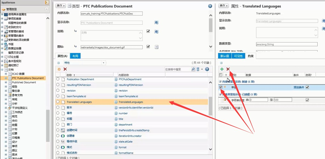The width and height of the screenshot is (325, 159).
Task: Select PTC Publications Document in tree
Action: 28,78
